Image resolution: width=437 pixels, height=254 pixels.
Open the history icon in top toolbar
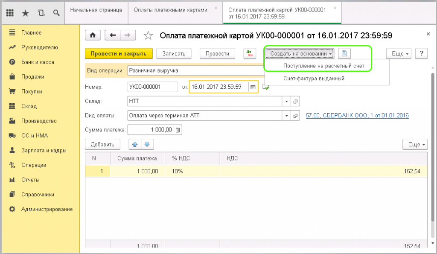tap(41, 13)
